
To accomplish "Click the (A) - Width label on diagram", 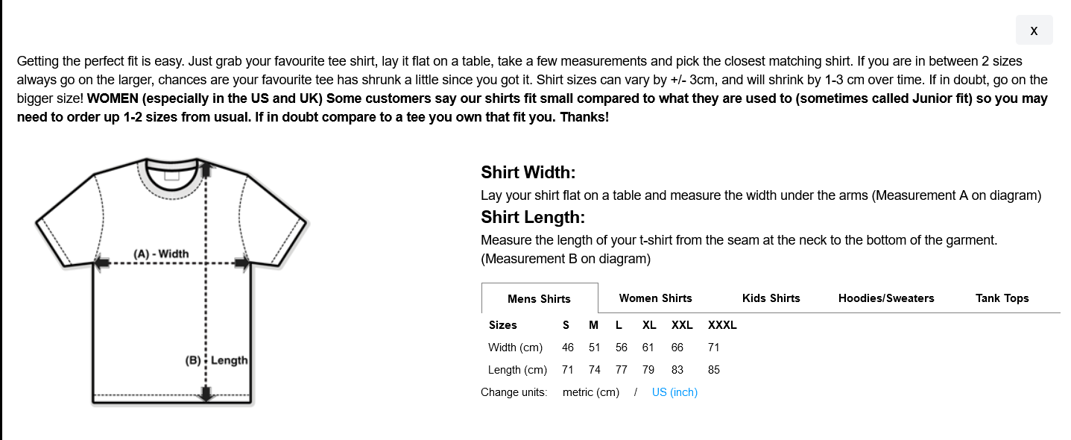I will [x=161, y=254].
